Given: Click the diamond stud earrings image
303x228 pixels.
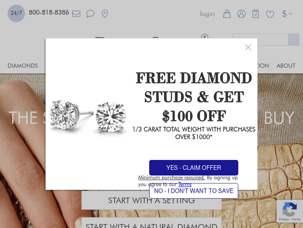Looking at the screenshot, I should click(88, 117).
